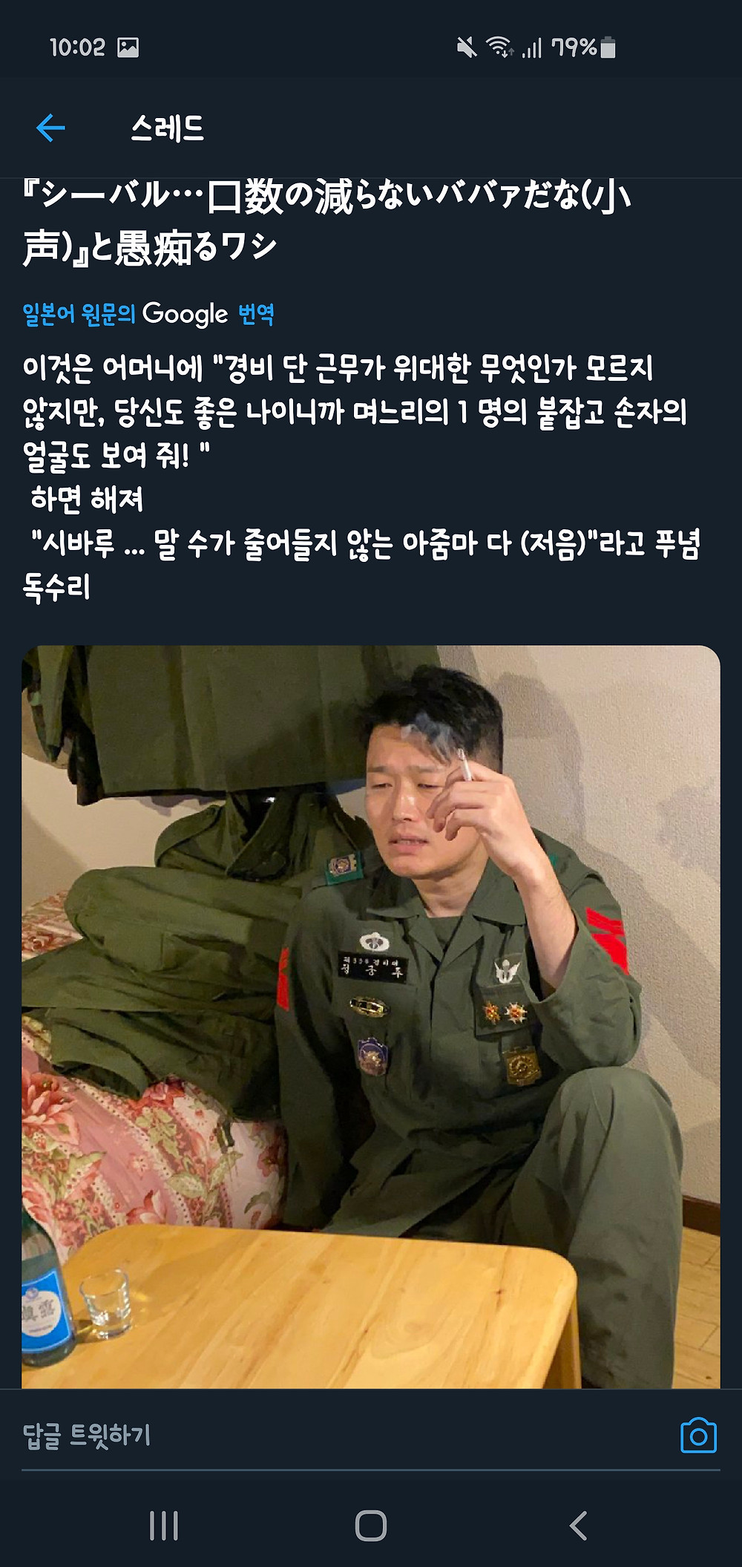The image size is (742, 1567).
Task: Open the camera icon in the reply bar
Action: coord(698,1436)
